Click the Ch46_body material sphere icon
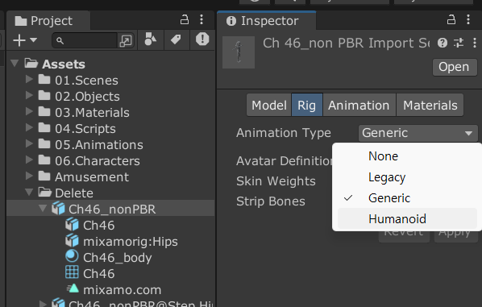The image size is (482, 307). click(72, 256)
